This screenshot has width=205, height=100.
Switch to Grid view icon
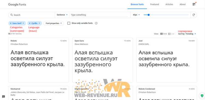(x=162, y=34)
